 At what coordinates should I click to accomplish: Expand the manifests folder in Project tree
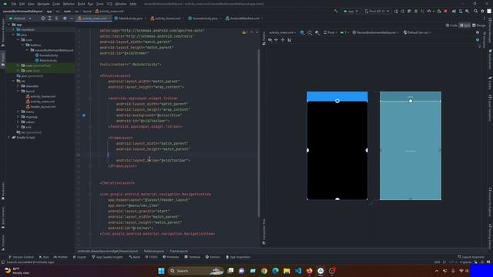coord(14,29)
